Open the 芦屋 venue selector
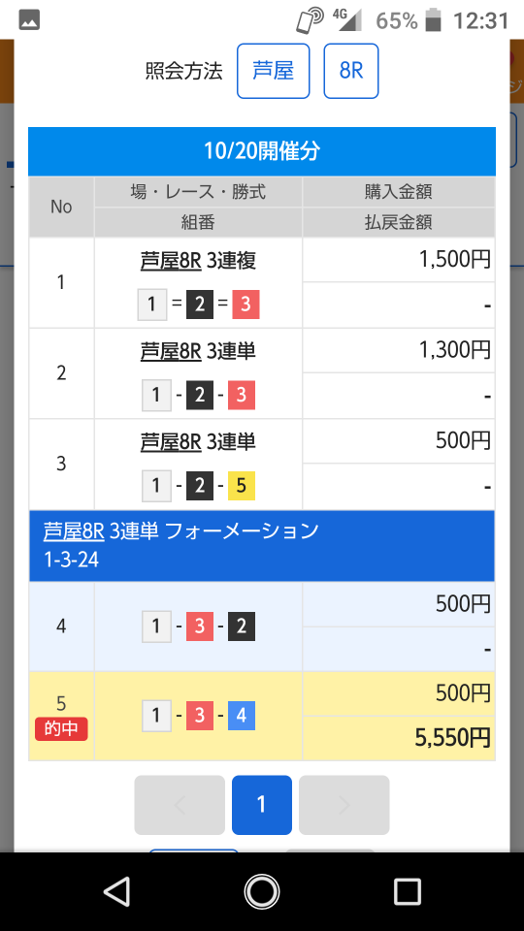Screen dimensions: 524x931 click(274, 71)
